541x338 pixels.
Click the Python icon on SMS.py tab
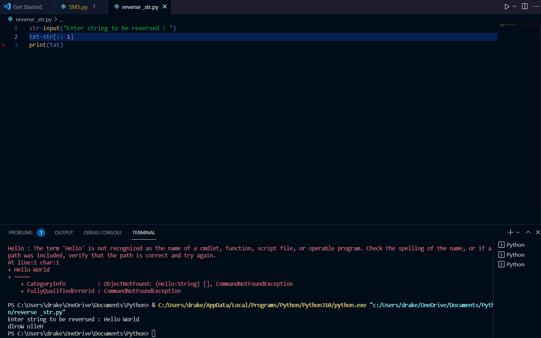[63, 7]
